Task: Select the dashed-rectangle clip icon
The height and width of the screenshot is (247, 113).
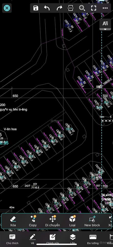Action: pos(70,8)
